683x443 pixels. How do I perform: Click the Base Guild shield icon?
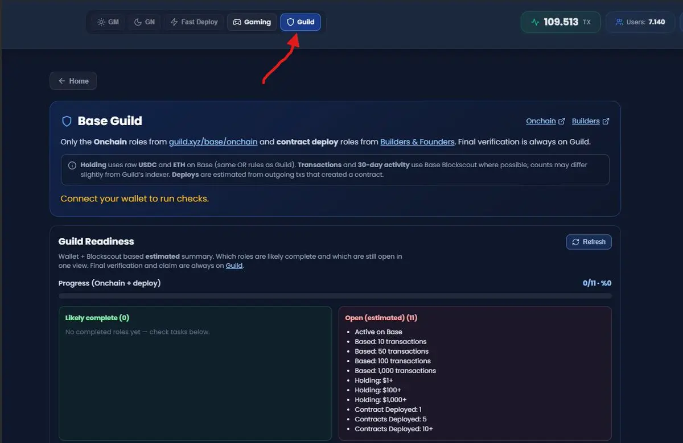67,121
